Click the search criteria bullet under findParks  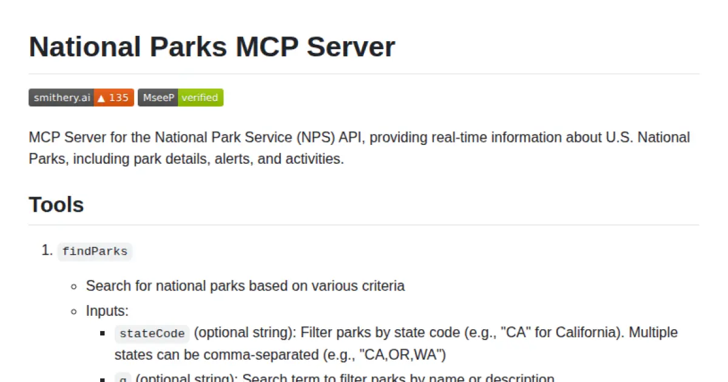pyautogui.click(x=245, y=286)
